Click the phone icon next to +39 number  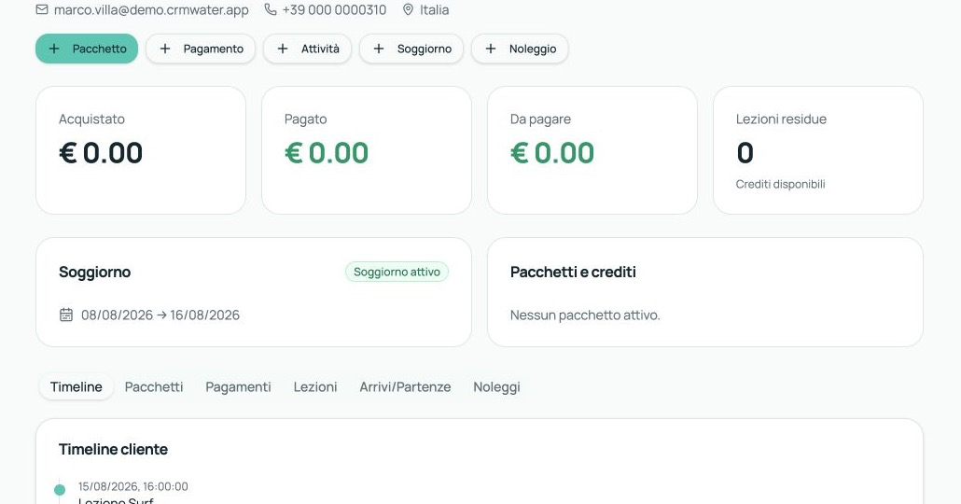pyautogui.click(x=271, y=10)
